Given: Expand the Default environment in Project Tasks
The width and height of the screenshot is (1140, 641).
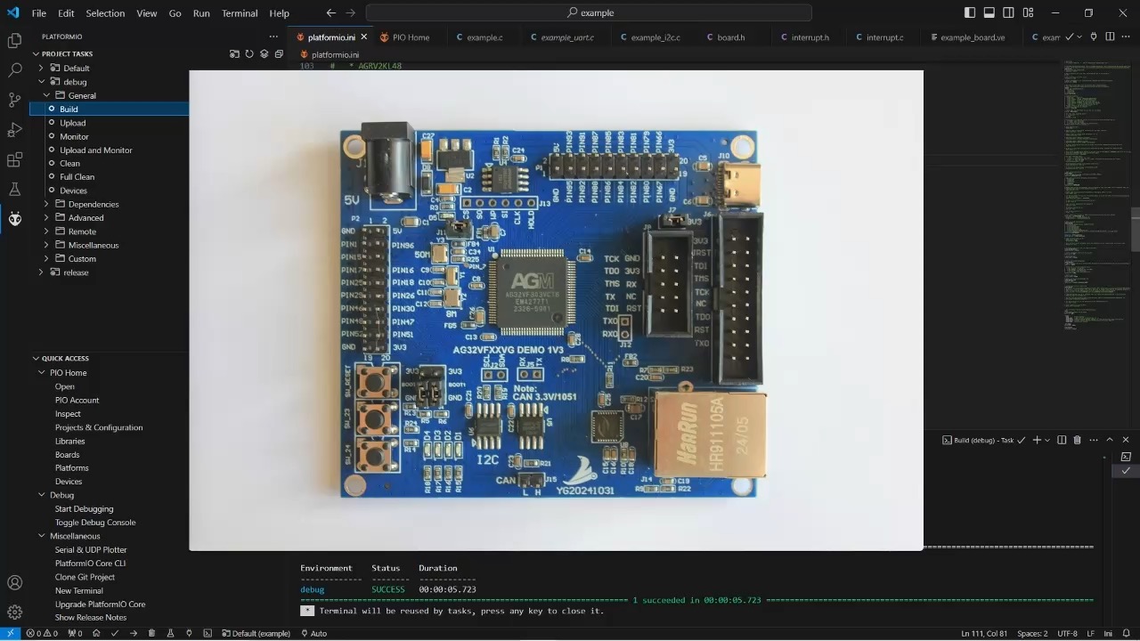Looking at the screenshot, I should tap(41, 68).
